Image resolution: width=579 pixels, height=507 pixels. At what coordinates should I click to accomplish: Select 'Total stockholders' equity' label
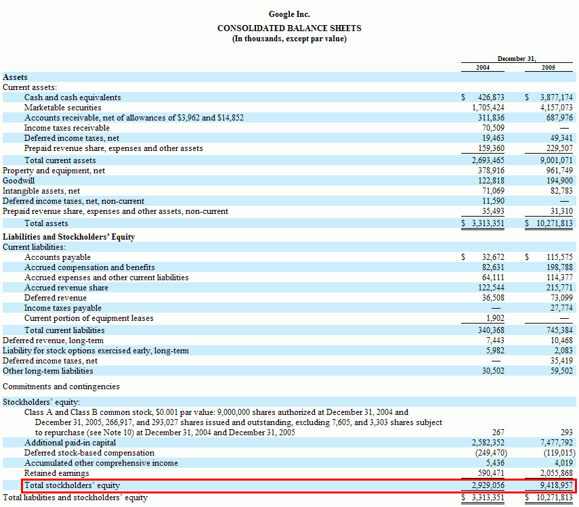pyautogui.click(x=72, y=485)
